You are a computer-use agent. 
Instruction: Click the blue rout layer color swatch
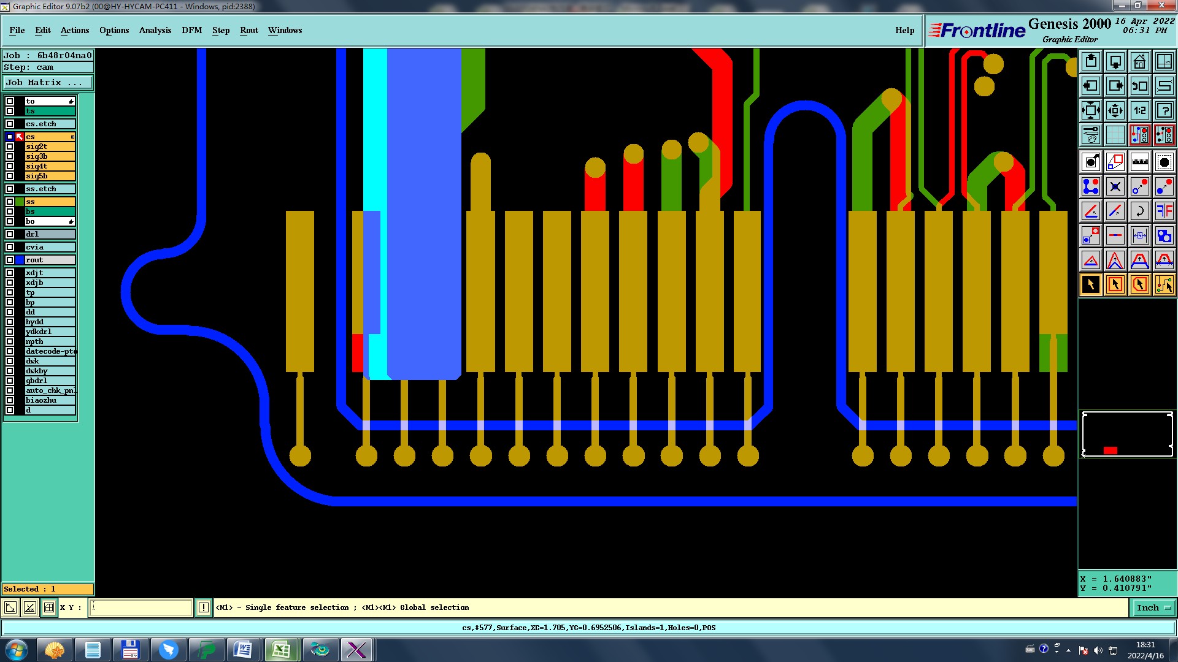click(x=20, y=260)
